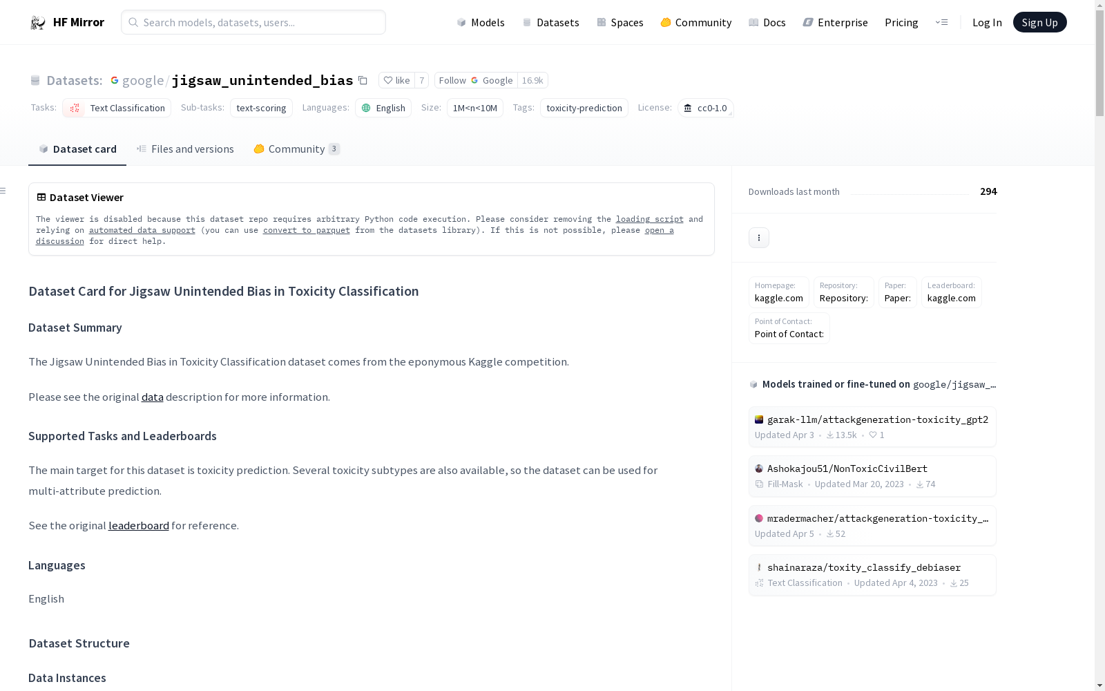The height and width of the screenshot is (691, 1105).
Task: Open the original leaderboard link
Action: (139, 526)
